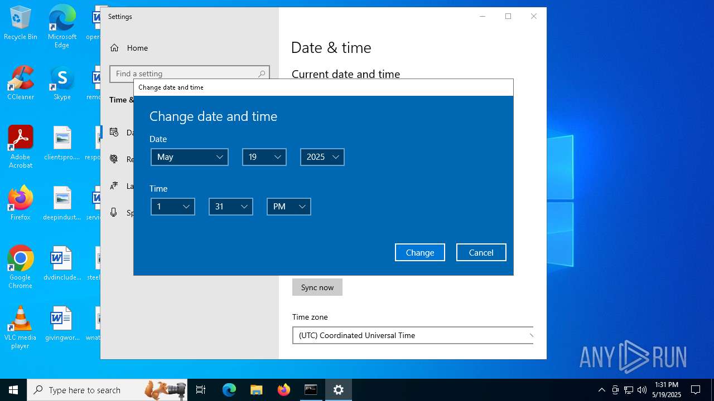
Task: Open Google Chrome desktop shortcut
Action: [x=21, y=267]
